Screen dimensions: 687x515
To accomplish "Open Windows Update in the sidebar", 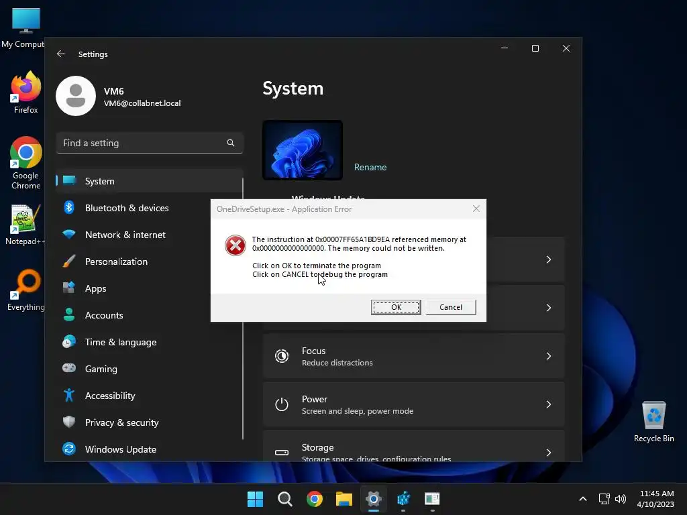I will (x=149, y=449).
